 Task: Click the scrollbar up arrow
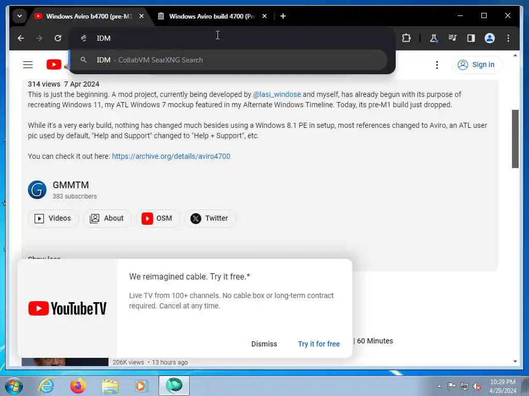click(x=515, y=55)
